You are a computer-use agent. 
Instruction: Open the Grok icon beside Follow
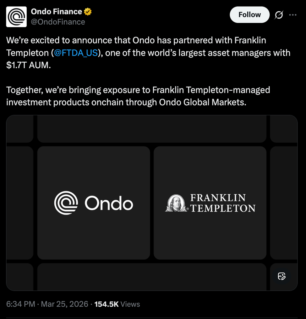tap(279, 15)
